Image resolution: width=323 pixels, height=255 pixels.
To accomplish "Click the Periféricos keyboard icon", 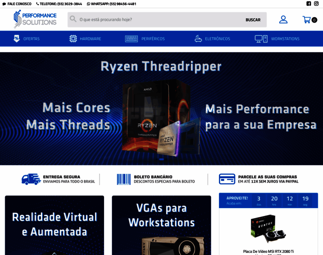I will pos(131,39).
